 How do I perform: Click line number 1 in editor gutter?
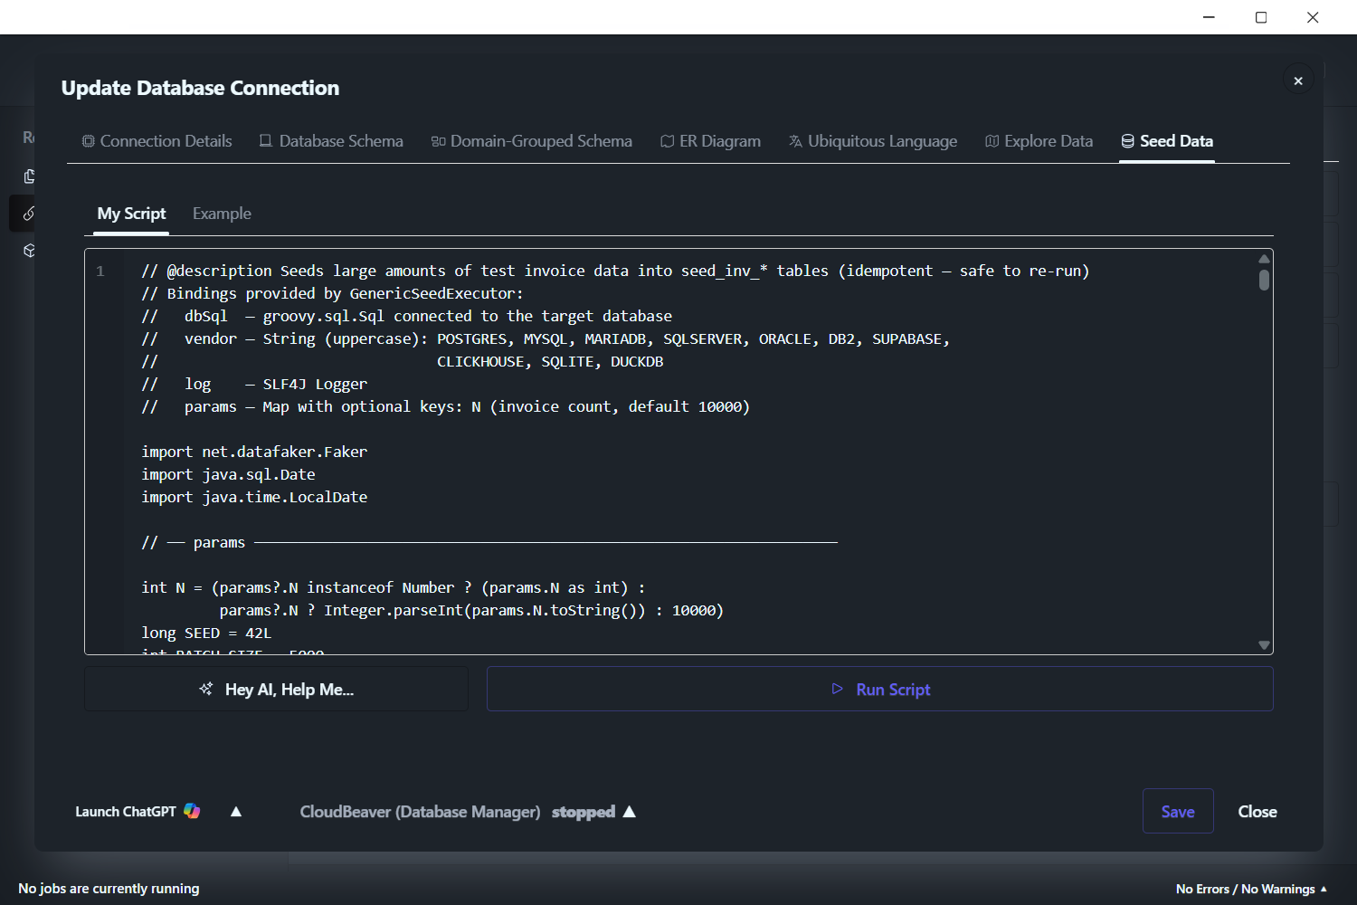pos(100,271)
